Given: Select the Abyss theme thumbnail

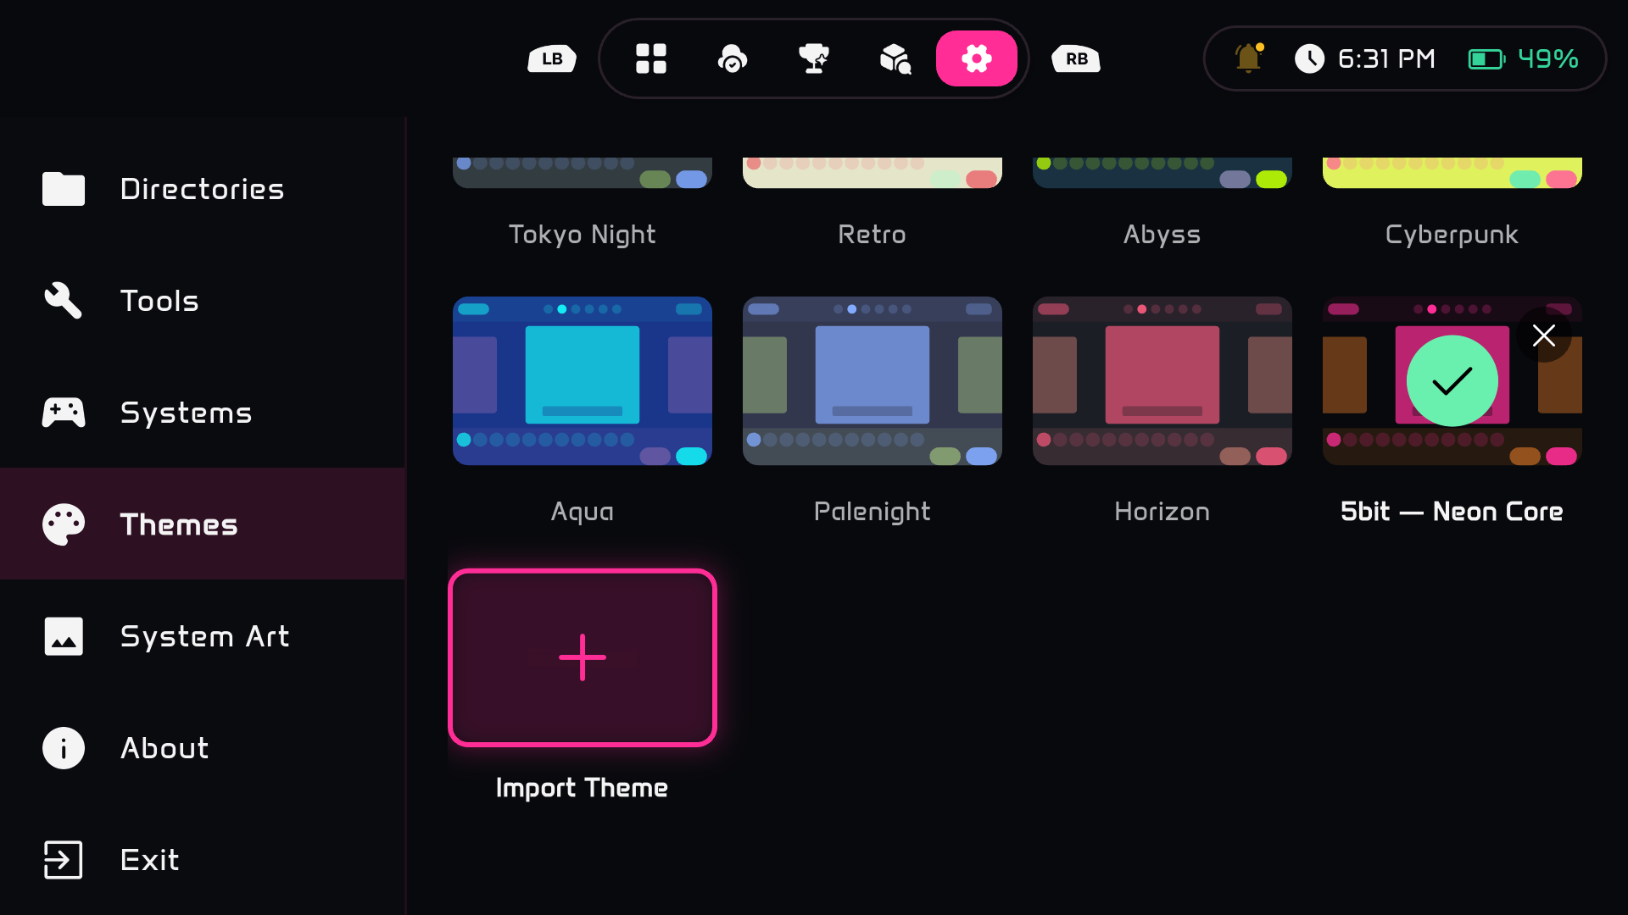Looking at the screenshot, I should (1162, 173).
